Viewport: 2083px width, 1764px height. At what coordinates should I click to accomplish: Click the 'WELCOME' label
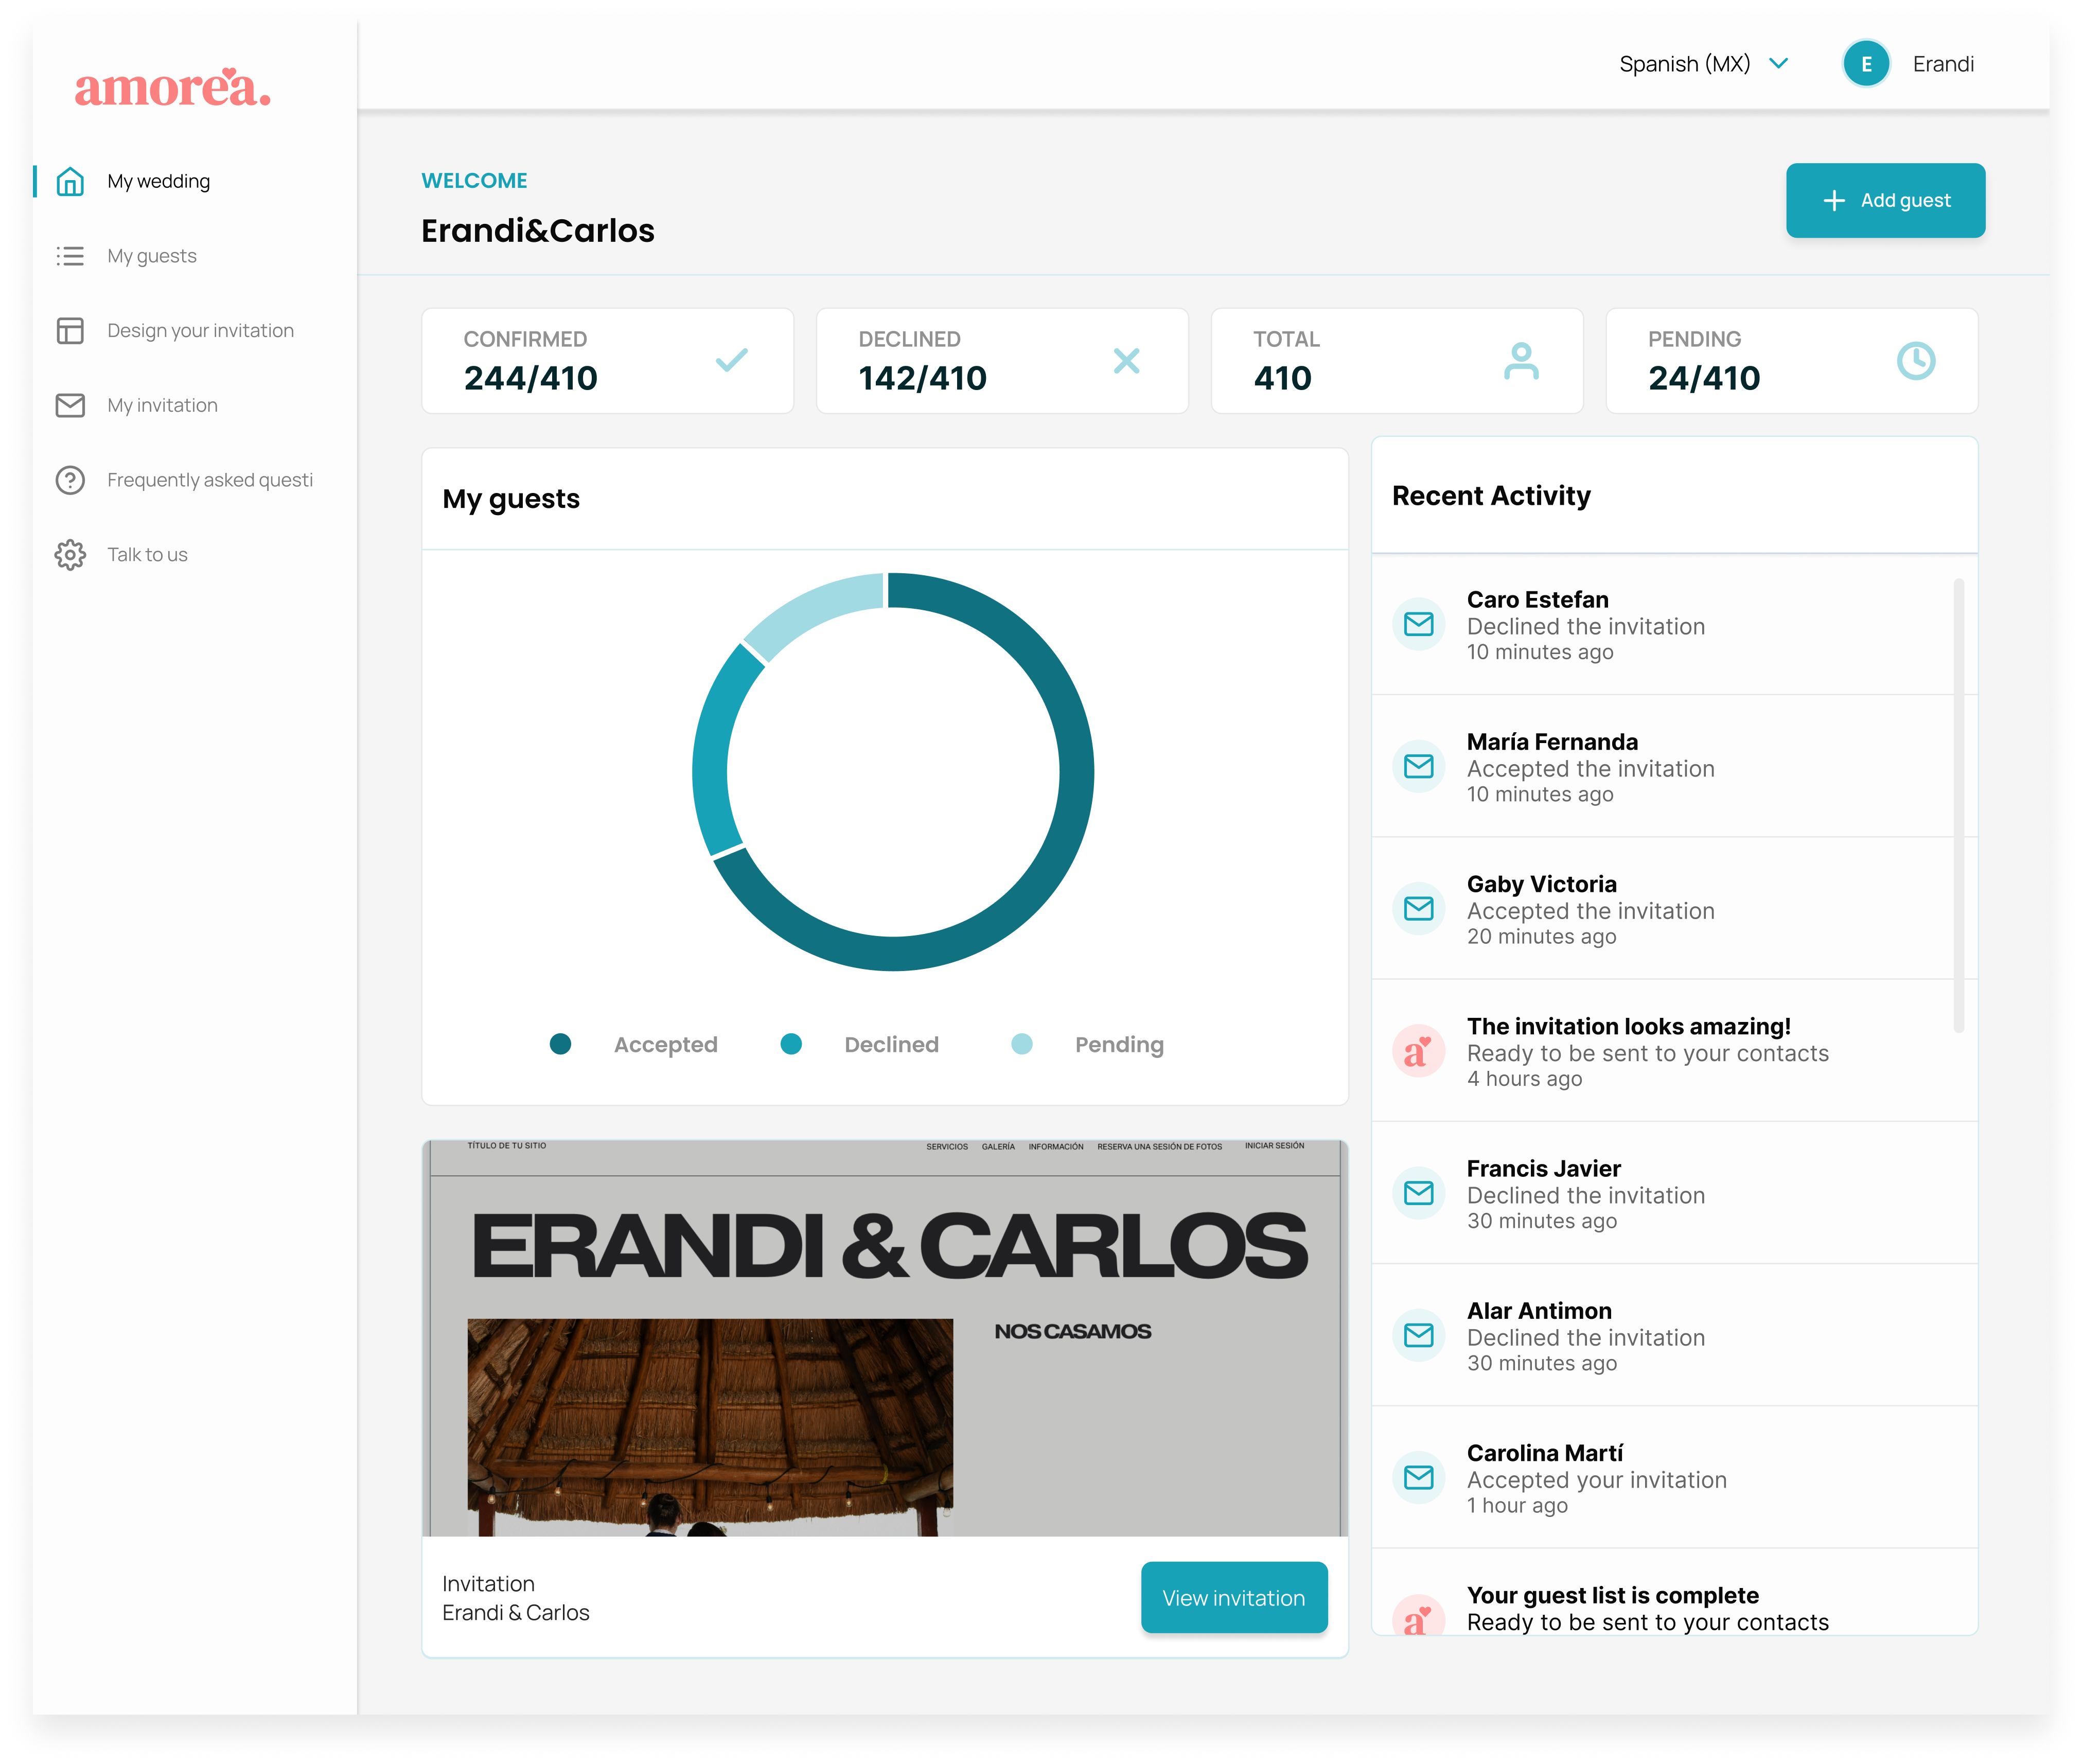tap(474, 181)
